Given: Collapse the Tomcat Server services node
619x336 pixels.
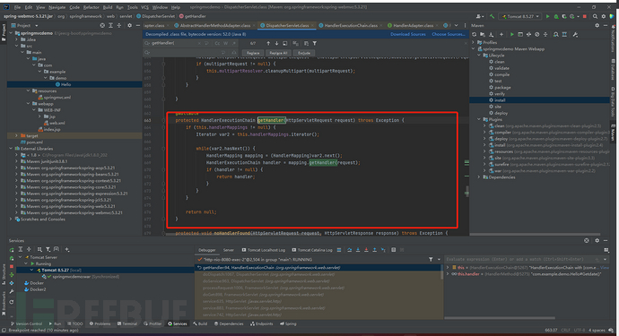Looking at the screenshot, I should tap(20, 257).
